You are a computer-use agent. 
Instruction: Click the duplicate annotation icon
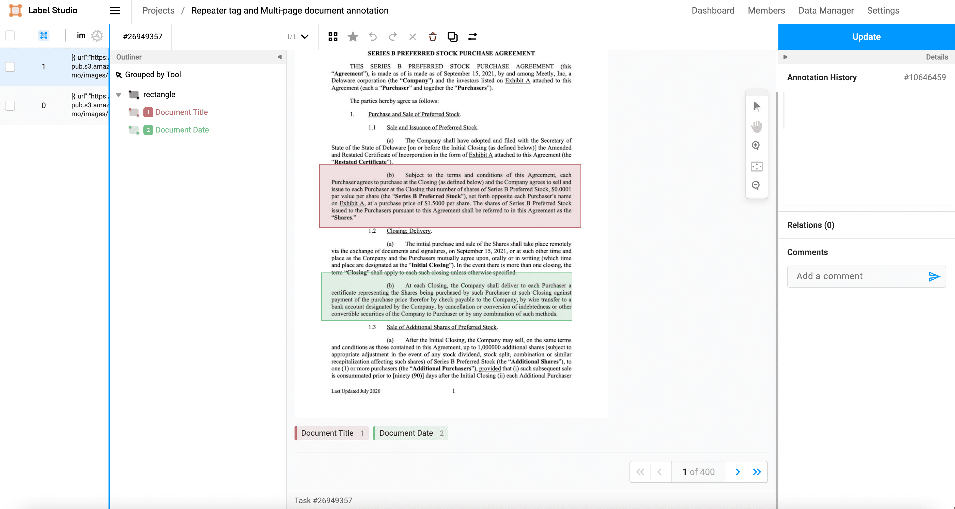point(452,37)
